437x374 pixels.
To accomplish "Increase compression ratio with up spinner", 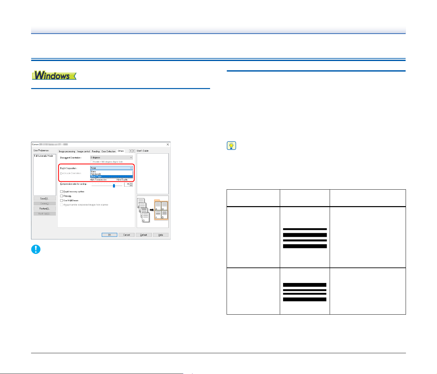I will point(131,183).
